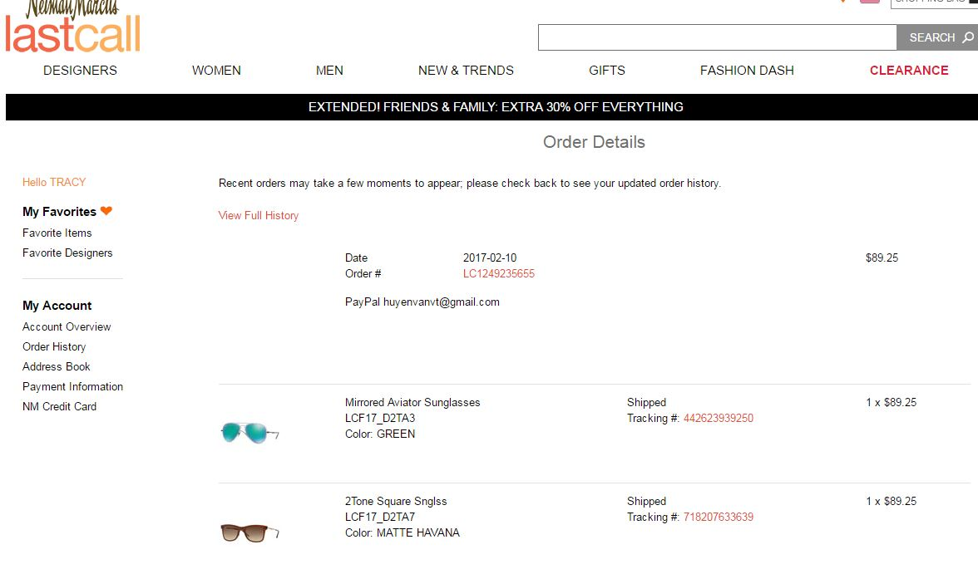The height and width of the screenshot is (569, 978).
Task: Open tracking number 442623939250
Action: pos(718,419)
